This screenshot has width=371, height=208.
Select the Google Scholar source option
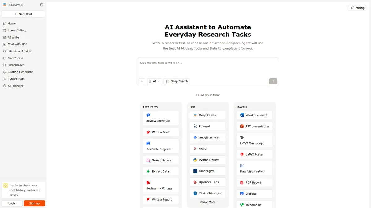(x=208, y=137)
